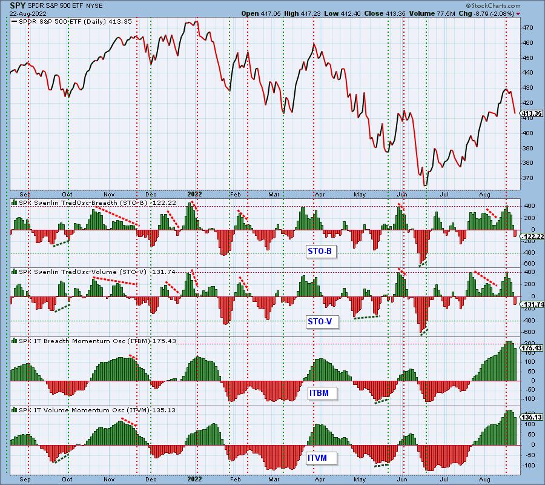Click the 400 price axis label

coord(527,133)
